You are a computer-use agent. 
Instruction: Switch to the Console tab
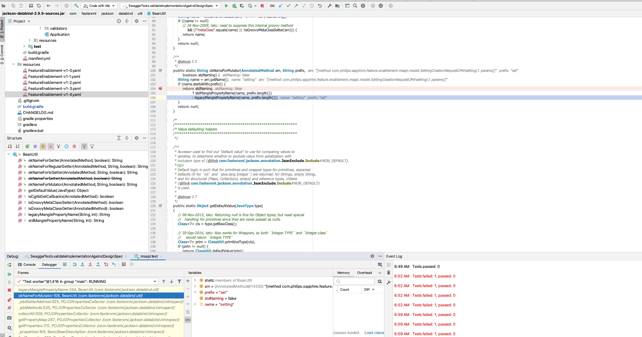point(29,265)
